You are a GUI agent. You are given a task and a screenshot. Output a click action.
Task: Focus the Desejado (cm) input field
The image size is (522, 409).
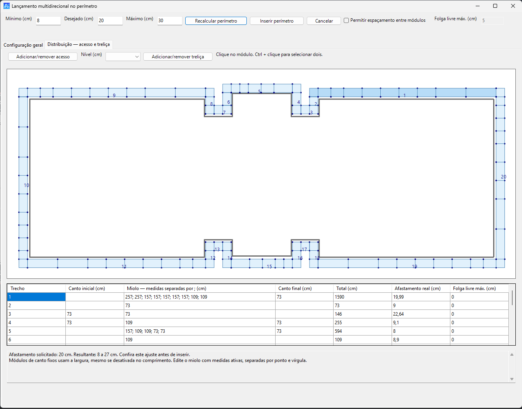[x=110, y=21]
